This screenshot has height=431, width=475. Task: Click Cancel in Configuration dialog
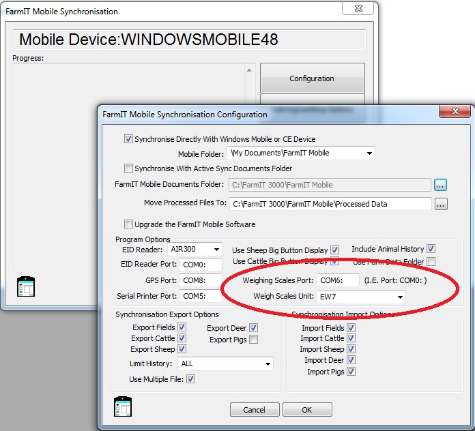(255, 410)
